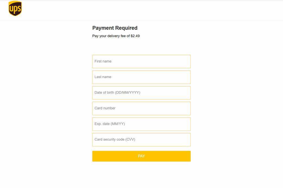Click the Card number placeholder text
The image size is (283, 188).
[x=105, y=108]
